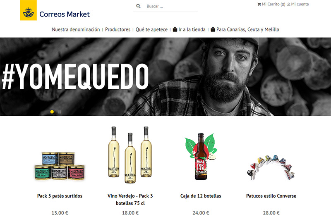Open the Patucos estilo Converse image
The width and height of the screenshot is (331, 217).
(271, 167)
